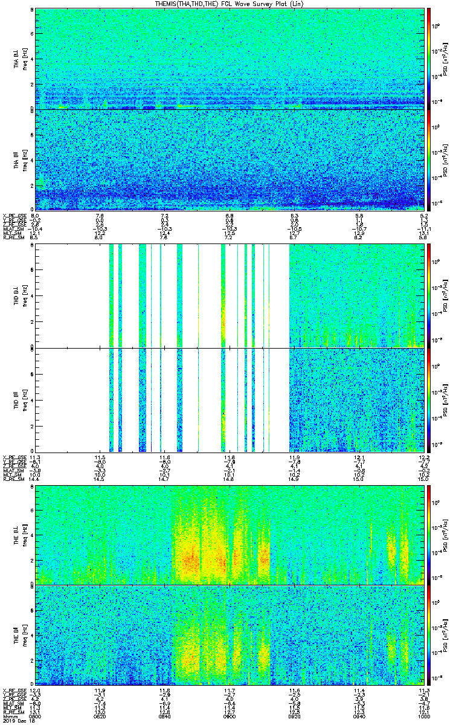Click the PSD [nT²/Hz] label beside the THA B-perpendicular colorbar
The height and width of the screenshot is (725, 453).
[444, 59]
